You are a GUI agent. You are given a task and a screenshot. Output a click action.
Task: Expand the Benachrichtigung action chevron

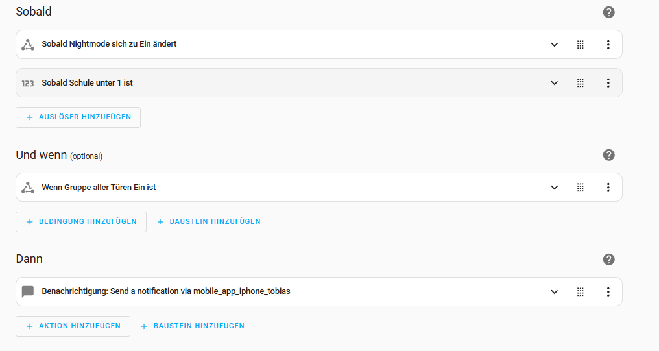555,292
